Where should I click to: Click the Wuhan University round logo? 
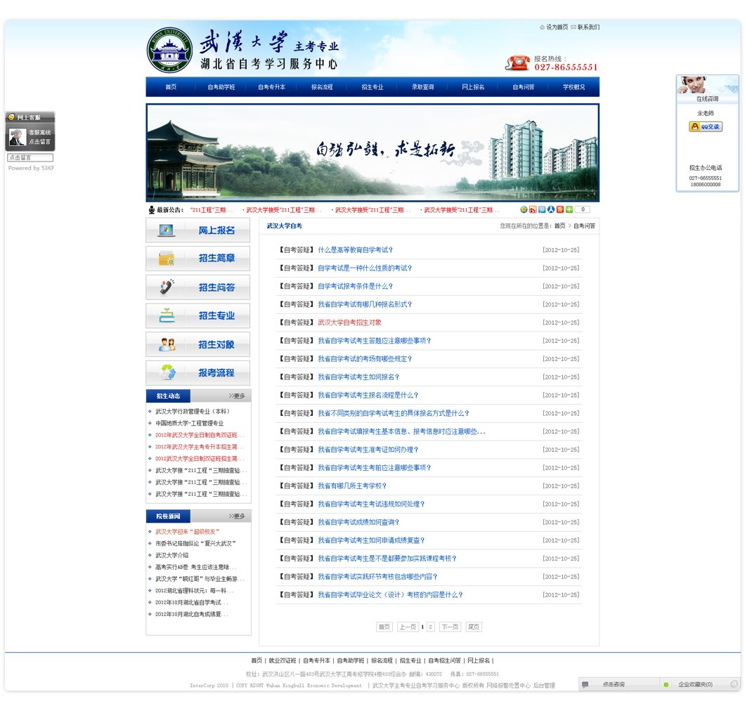click(169, 50)
